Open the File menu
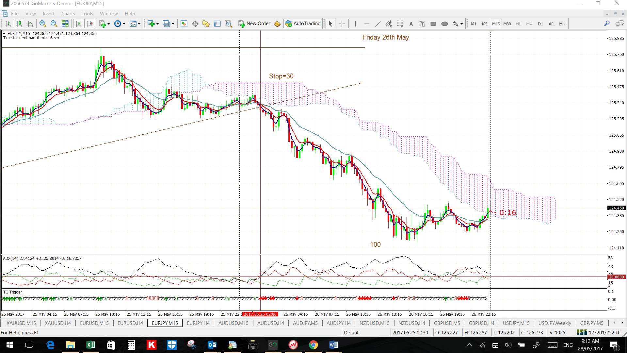The image size is (627, 353). tap(15, 13)
